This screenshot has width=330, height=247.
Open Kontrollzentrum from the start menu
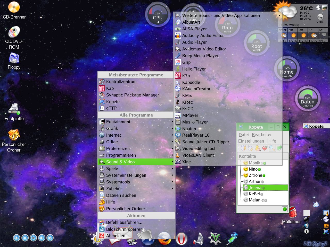[x=136, y=82]
